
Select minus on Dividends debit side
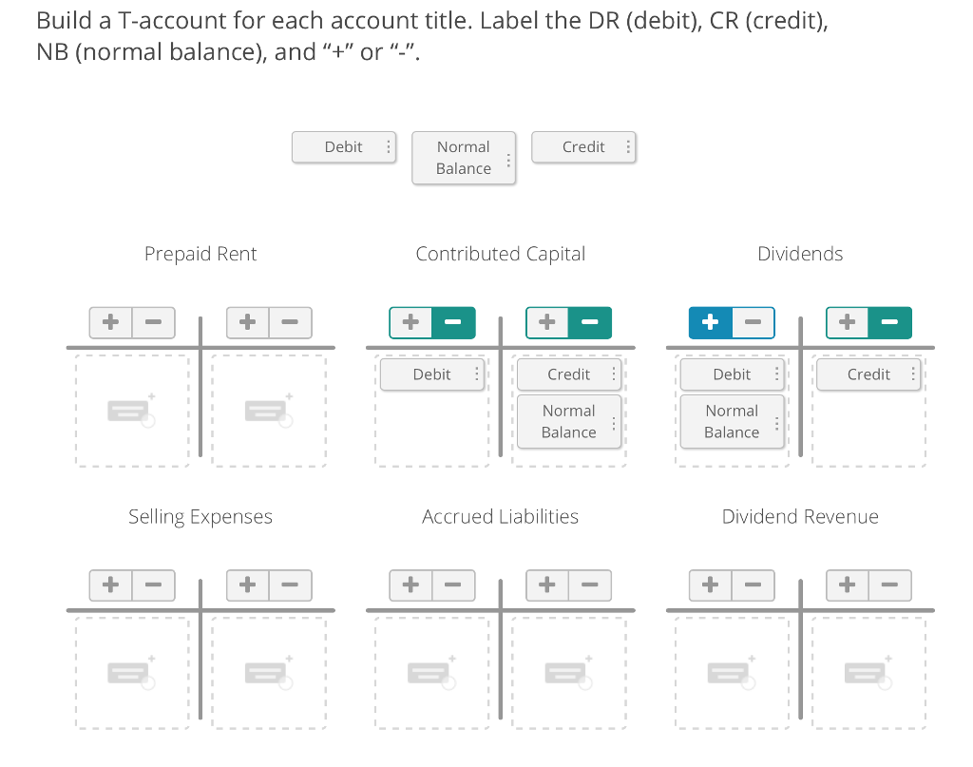(x=753, y=322)
